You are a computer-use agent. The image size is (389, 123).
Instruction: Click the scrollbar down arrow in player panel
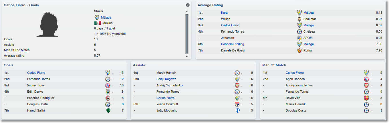(x=187, y=56)
